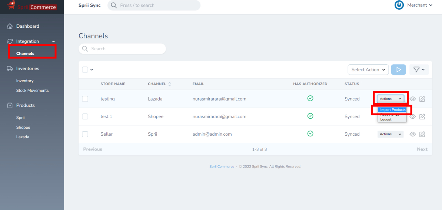Image resolution: width=442 pixels, height=210 pixels.
Task: Expand the select-all chevron dropdown
Action: 92,70
